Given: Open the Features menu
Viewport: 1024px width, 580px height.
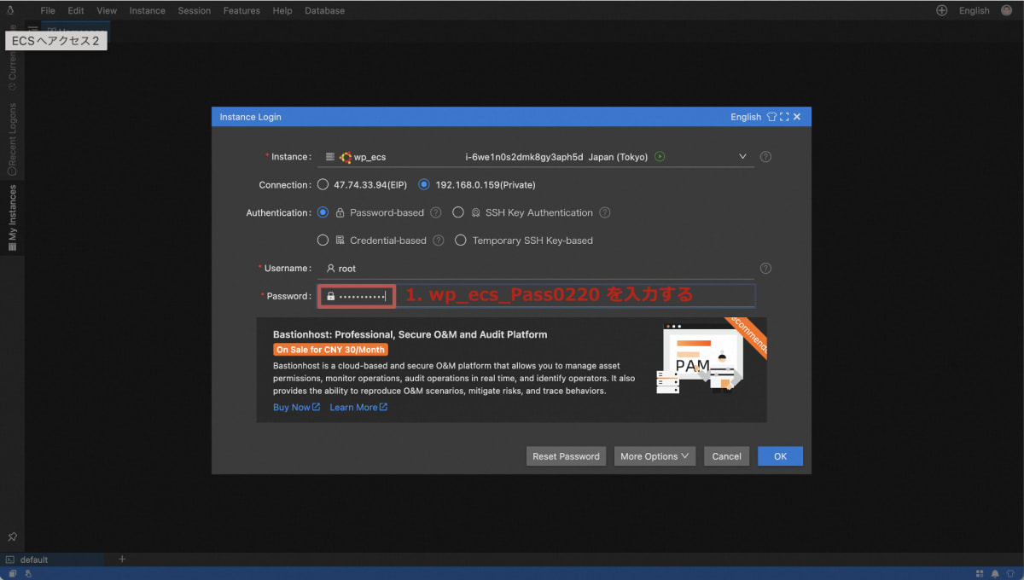Looking at the screenshot, I should point(241,11).
